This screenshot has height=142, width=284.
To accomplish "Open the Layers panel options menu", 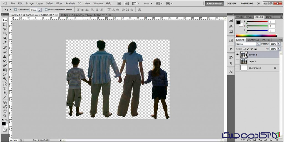I will pyautogui.click(x=281, y=40).
